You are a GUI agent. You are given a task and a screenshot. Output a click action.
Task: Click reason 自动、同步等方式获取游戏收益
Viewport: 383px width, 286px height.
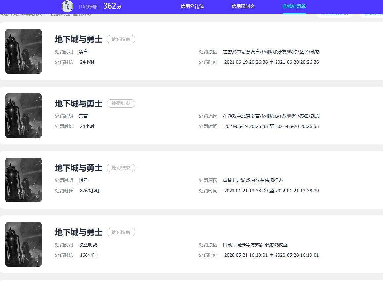click(x=255, y=245)
